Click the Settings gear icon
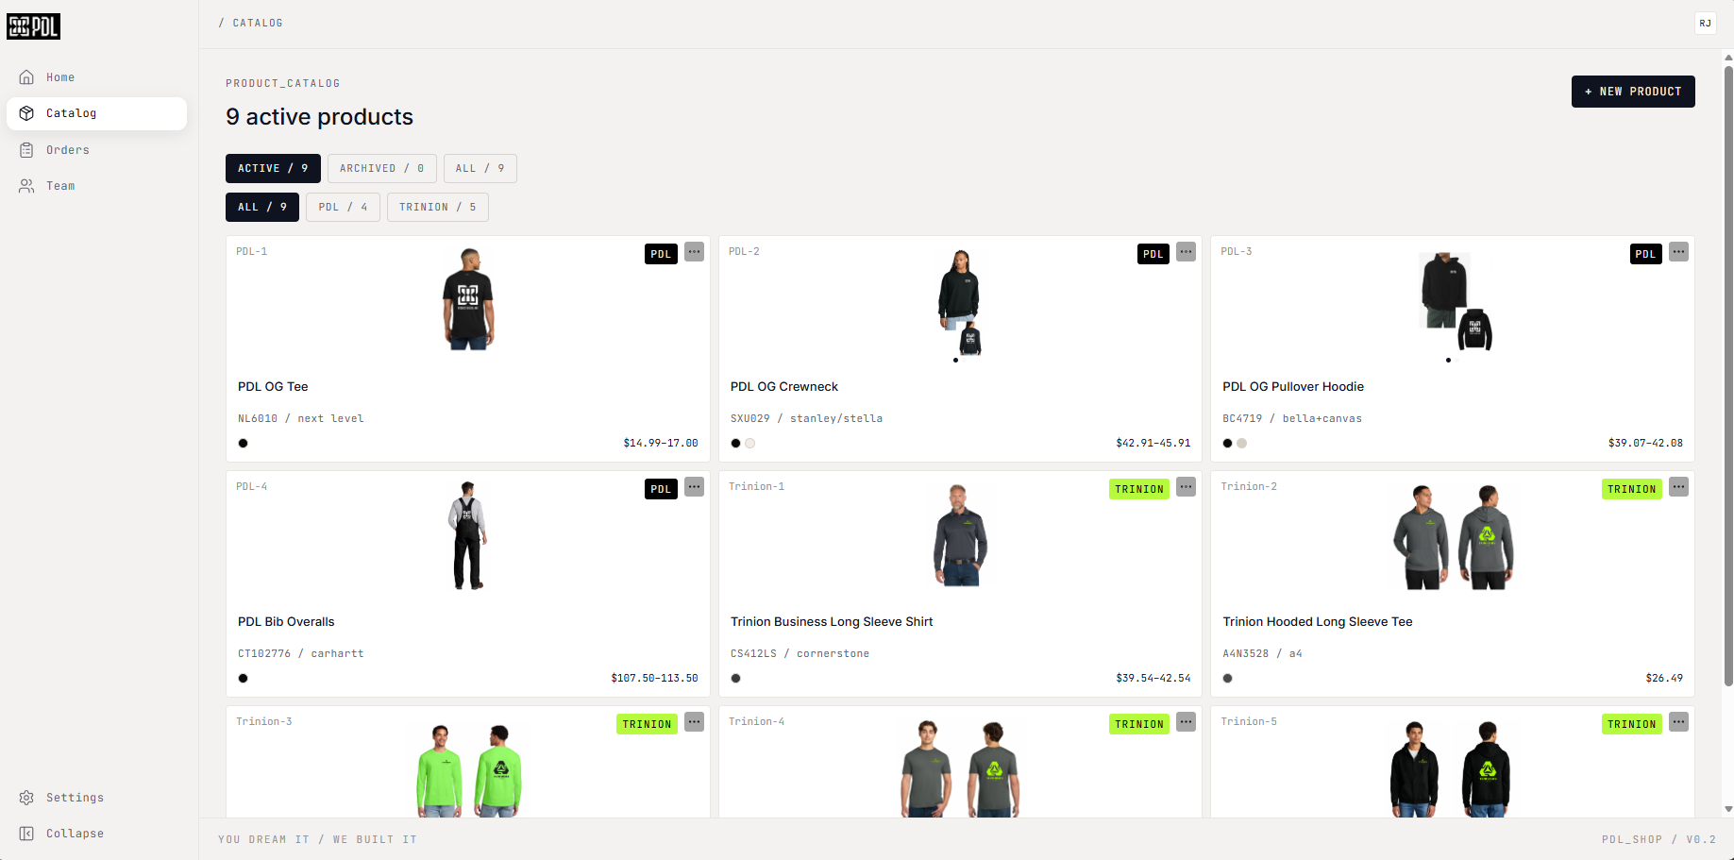Viewport: 1734px width, 860px height. (x=26, y=798)
